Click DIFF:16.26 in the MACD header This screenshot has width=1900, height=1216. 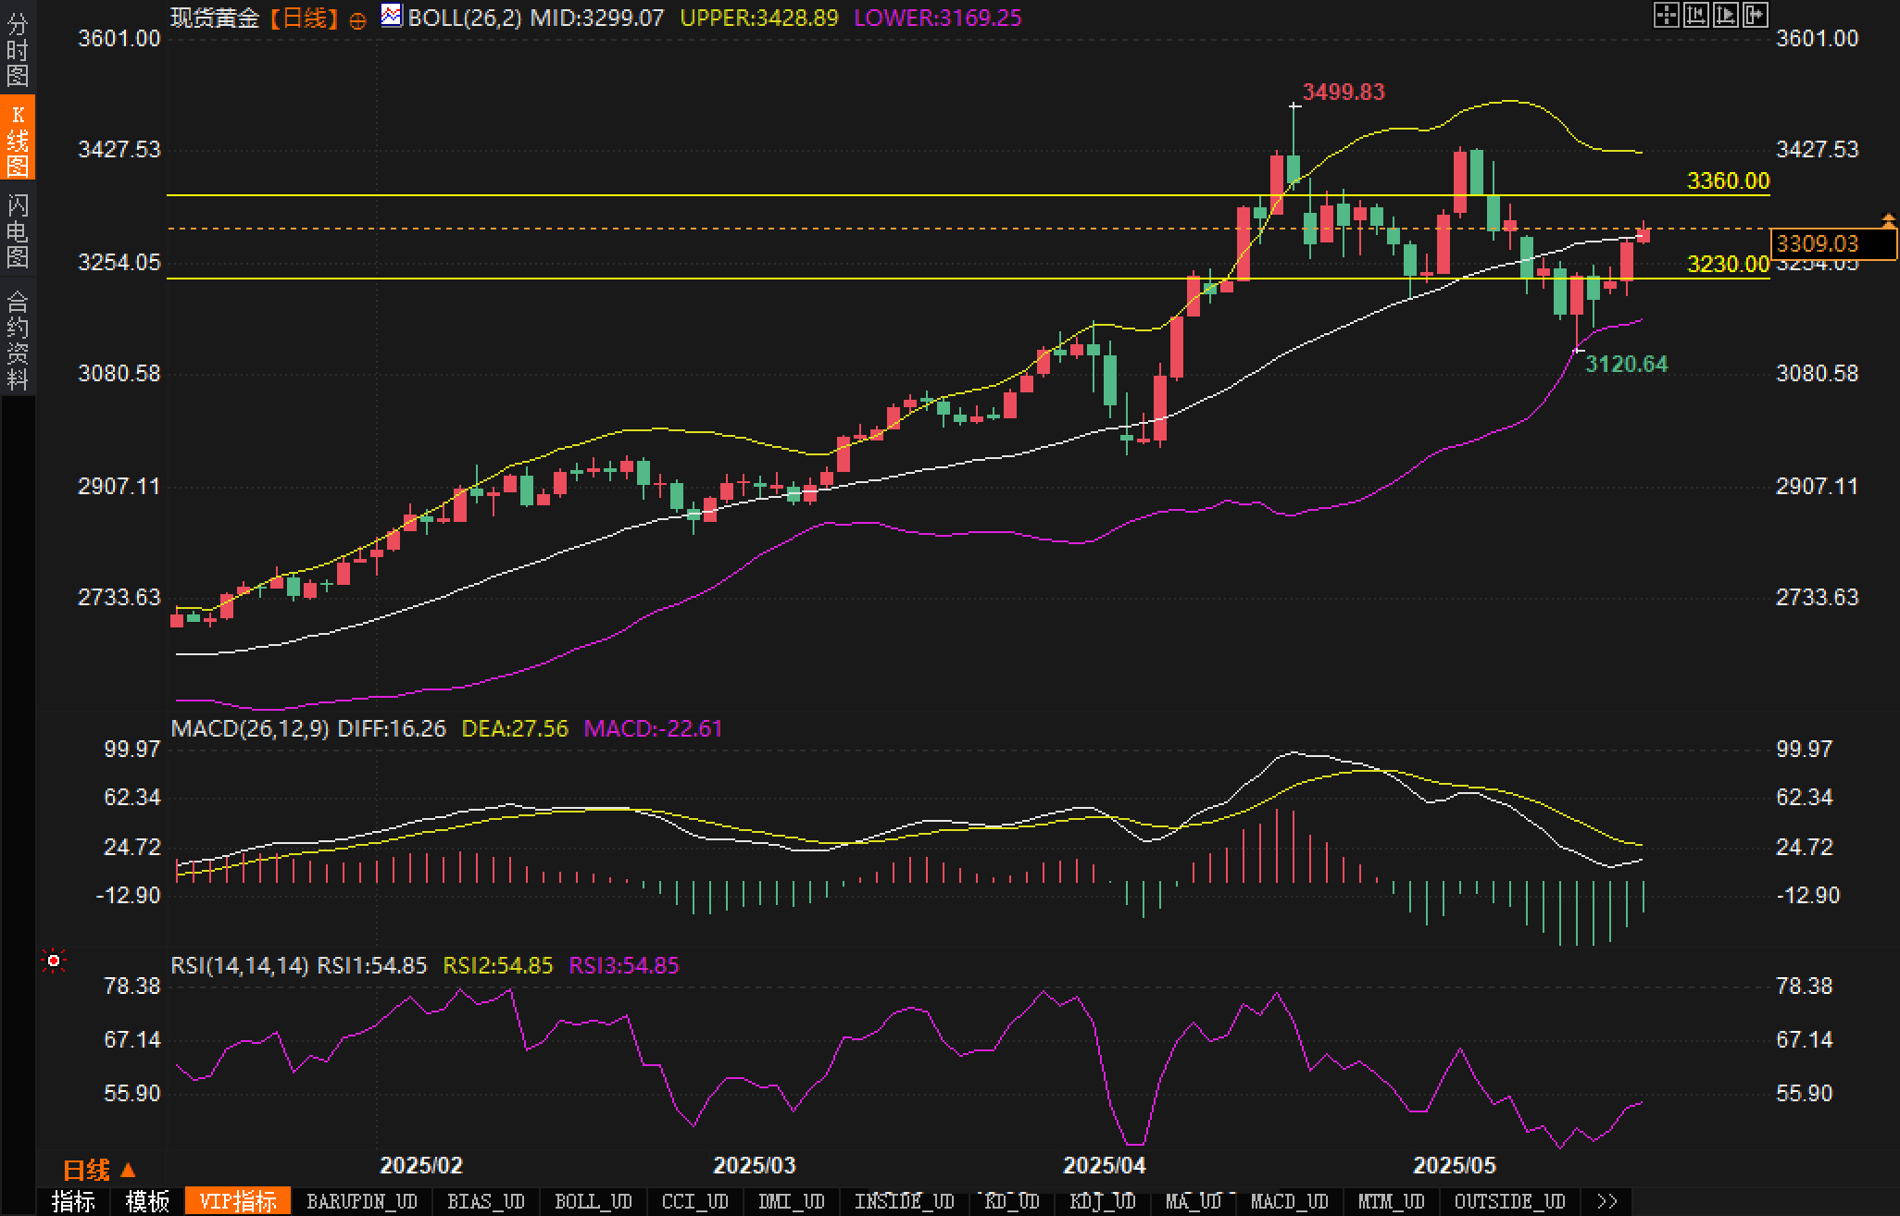pyautogui.click(x=392, y=728)
